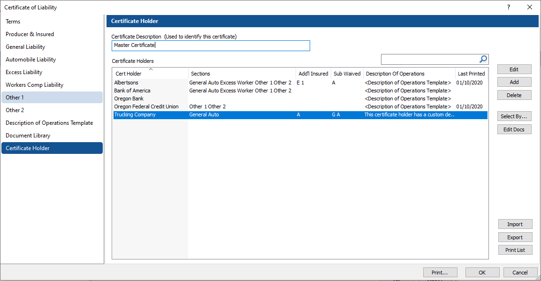This screenshot has height=281, width=541.
Task: Select the Oregon Bank row
Action: (300, 99)
